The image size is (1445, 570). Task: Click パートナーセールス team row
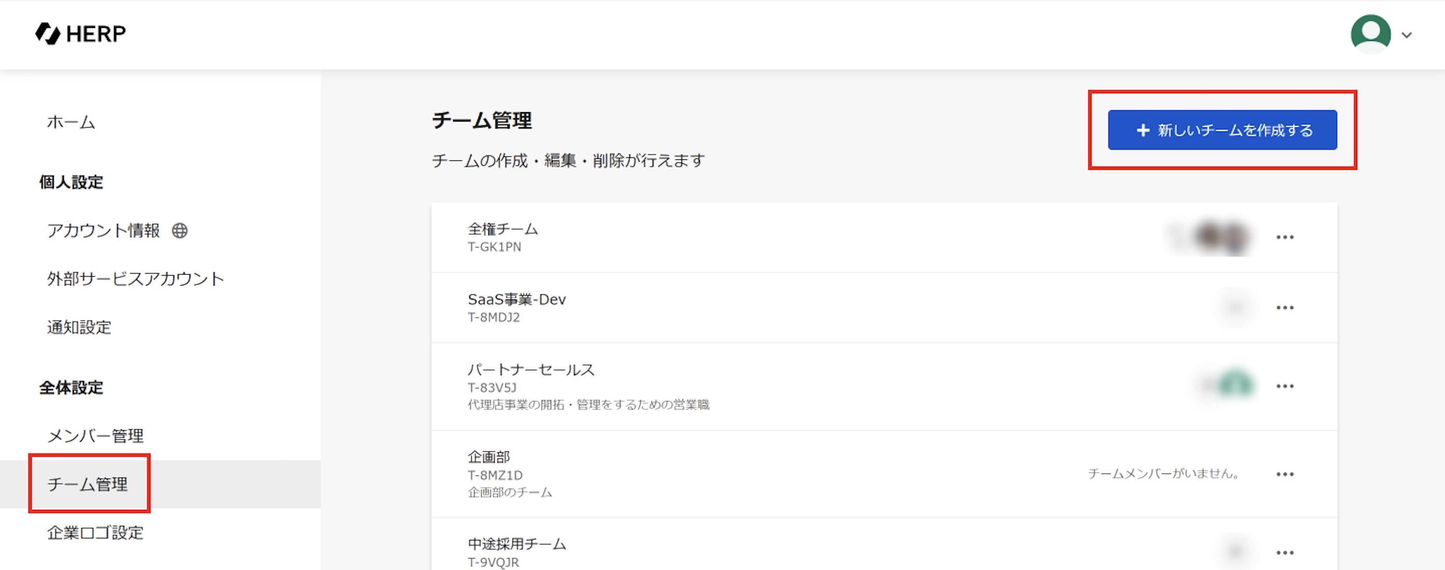[530, 370]
